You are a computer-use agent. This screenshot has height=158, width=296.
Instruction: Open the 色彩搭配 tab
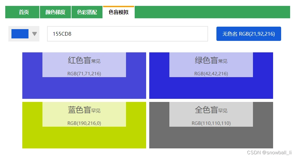tap(87, 12)
